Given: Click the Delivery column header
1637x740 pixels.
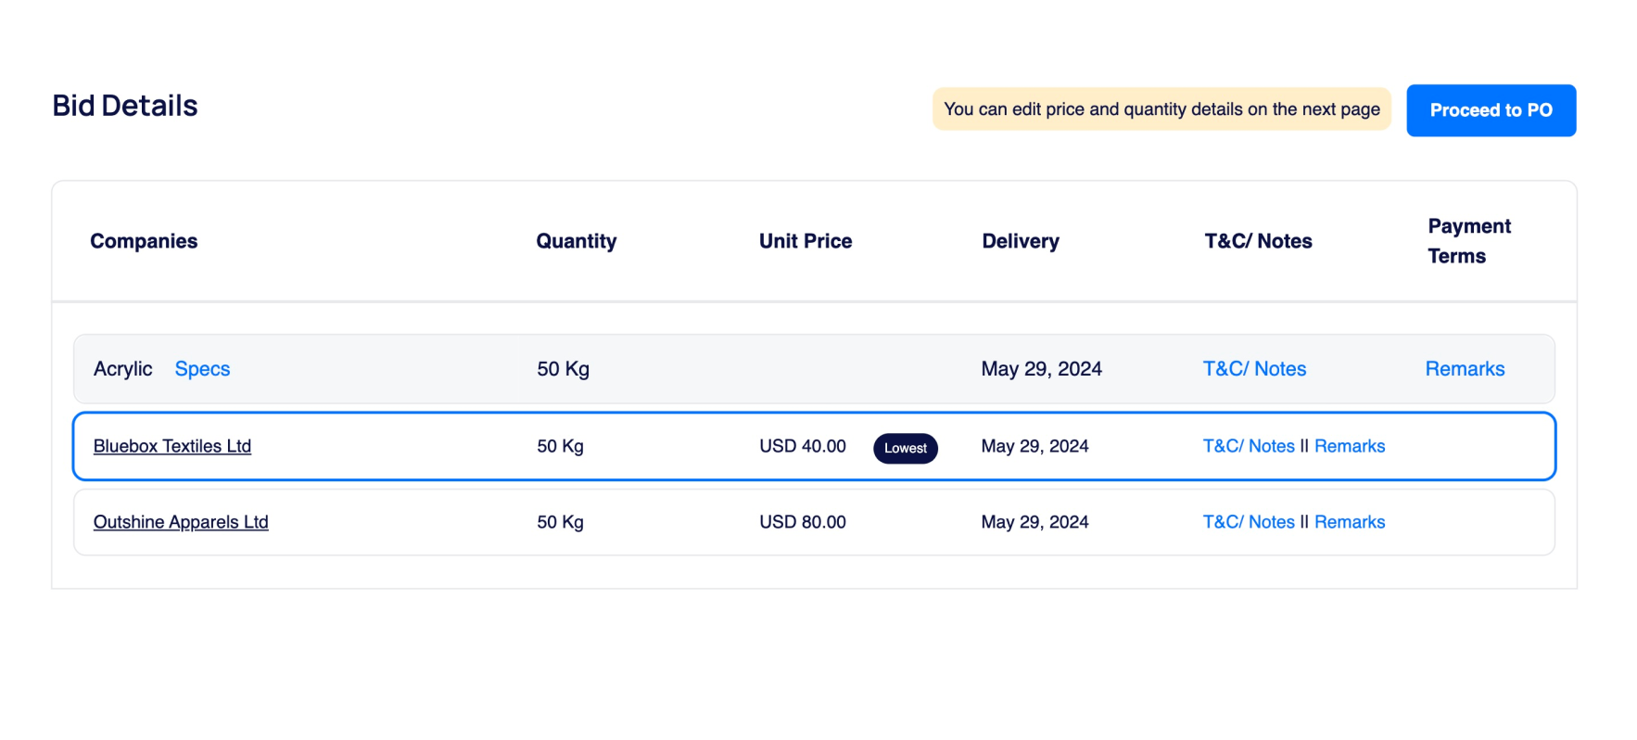Looking at the screenshot, I should point(1021,241).
